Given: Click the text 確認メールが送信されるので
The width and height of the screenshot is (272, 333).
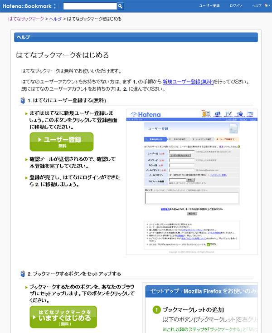Looking at the screenshot, I should click(62, 159).
